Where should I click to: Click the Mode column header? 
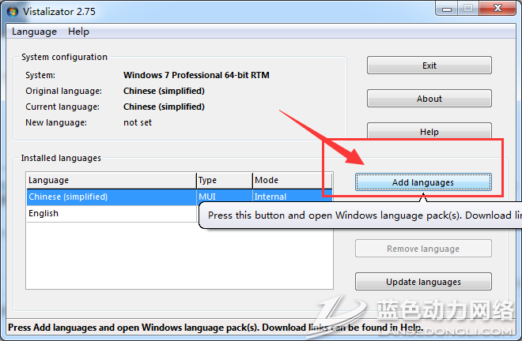point(291,180)
